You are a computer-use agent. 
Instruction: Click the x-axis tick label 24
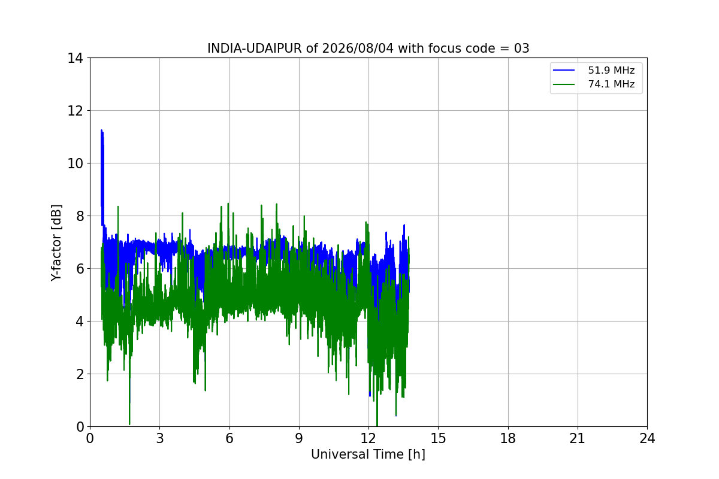(647, 438)
